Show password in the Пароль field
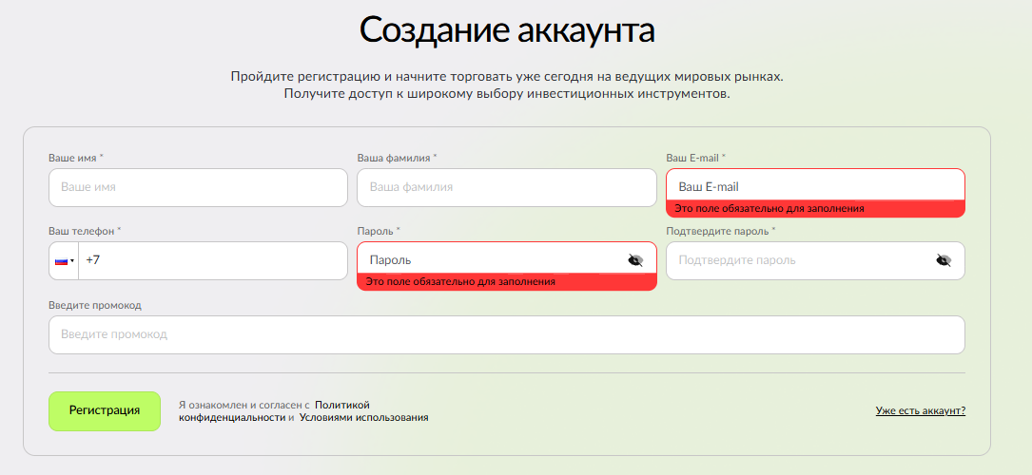The height and width of the screenshot is (475, 1032). [635, 259]
